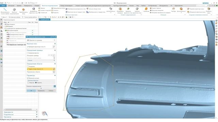The height and width of the screenshot is (122, 218).
Task: Select the Обрезать radio button
Action: [28, 83]
